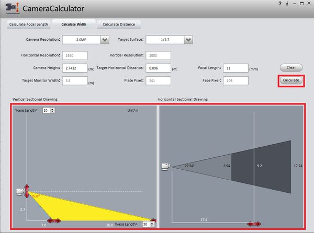
Task: Click the X-axis Length spinner arrows
Action: click(152, 224)
